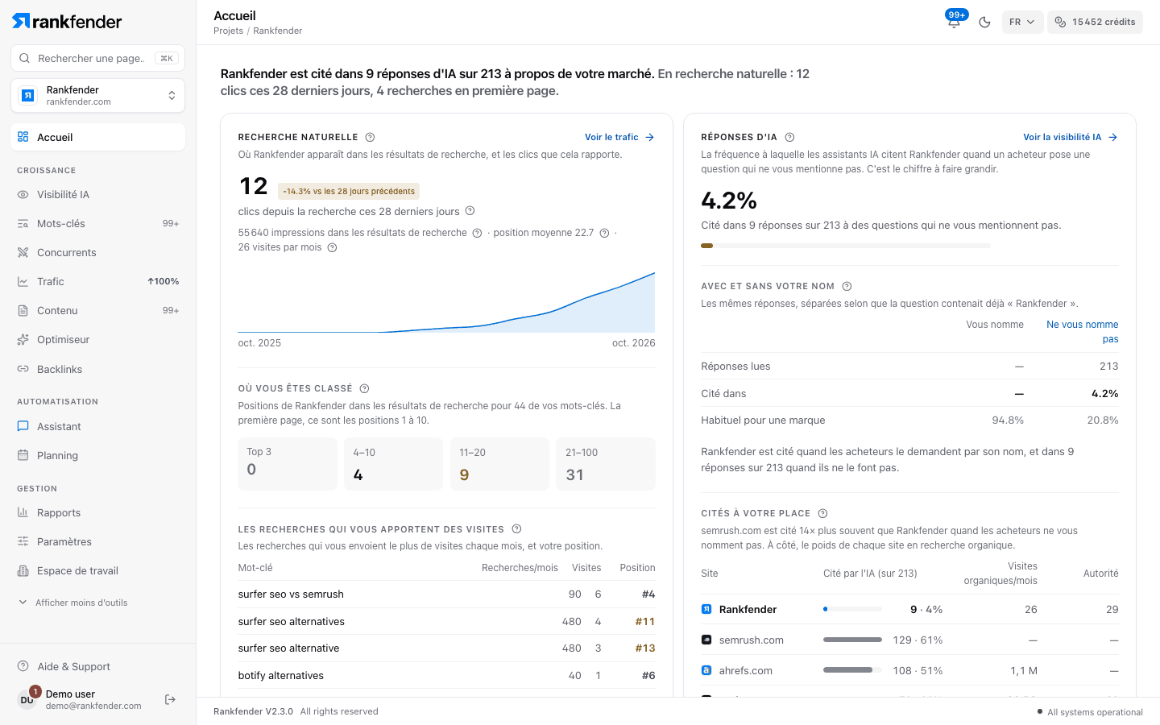The image size is (1160, 725).
Task: Click help icon next to RÉPONSES D'IA
Action: [789, 137]
